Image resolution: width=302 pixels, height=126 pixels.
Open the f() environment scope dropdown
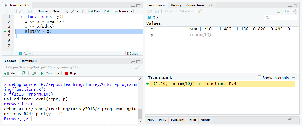pos(155,18)
